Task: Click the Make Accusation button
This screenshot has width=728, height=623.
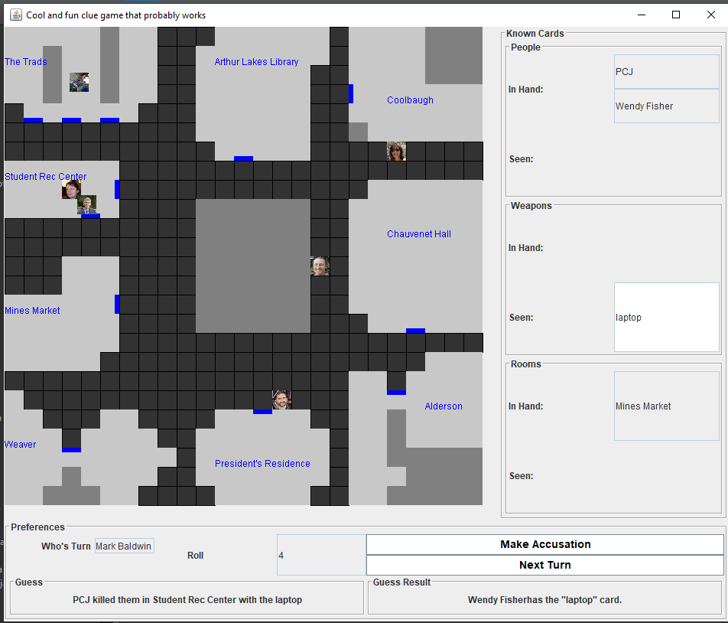Action: click(544, 544)
